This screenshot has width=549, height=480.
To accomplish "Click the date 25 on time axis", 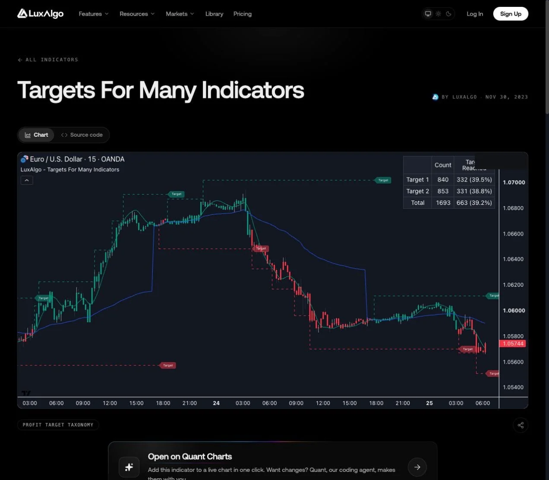I will (429, 403).
